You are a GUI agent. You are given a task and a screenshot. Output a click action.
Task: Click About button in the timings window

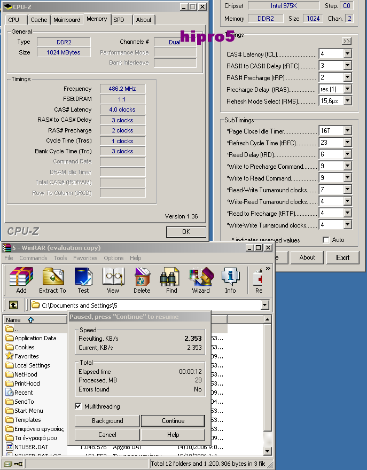click(x=307, y=257)
